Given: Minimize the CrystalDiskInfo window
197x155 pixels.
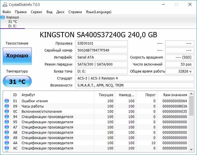Looking at the screenshot, I should (163, 4).
